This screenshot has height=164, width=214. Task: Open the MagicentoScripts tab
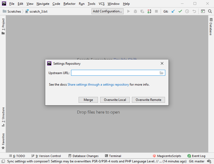click(167, 156)
